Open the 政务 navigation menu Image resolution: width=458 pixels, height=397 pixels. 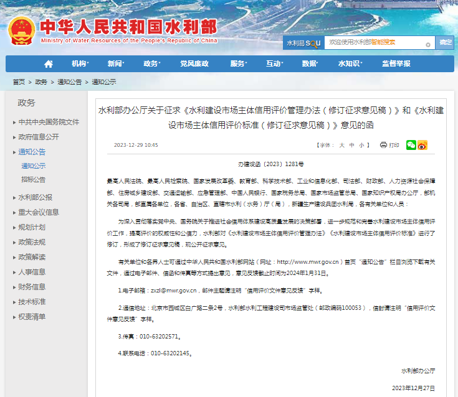(x=151, y=64)
